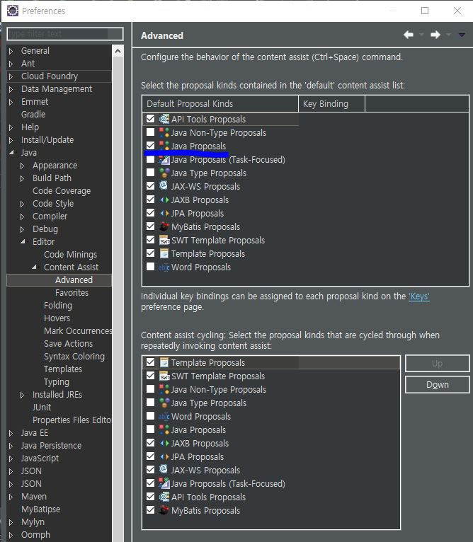Click the Java Proposals icon in cycling list

(x=164, y=429)
